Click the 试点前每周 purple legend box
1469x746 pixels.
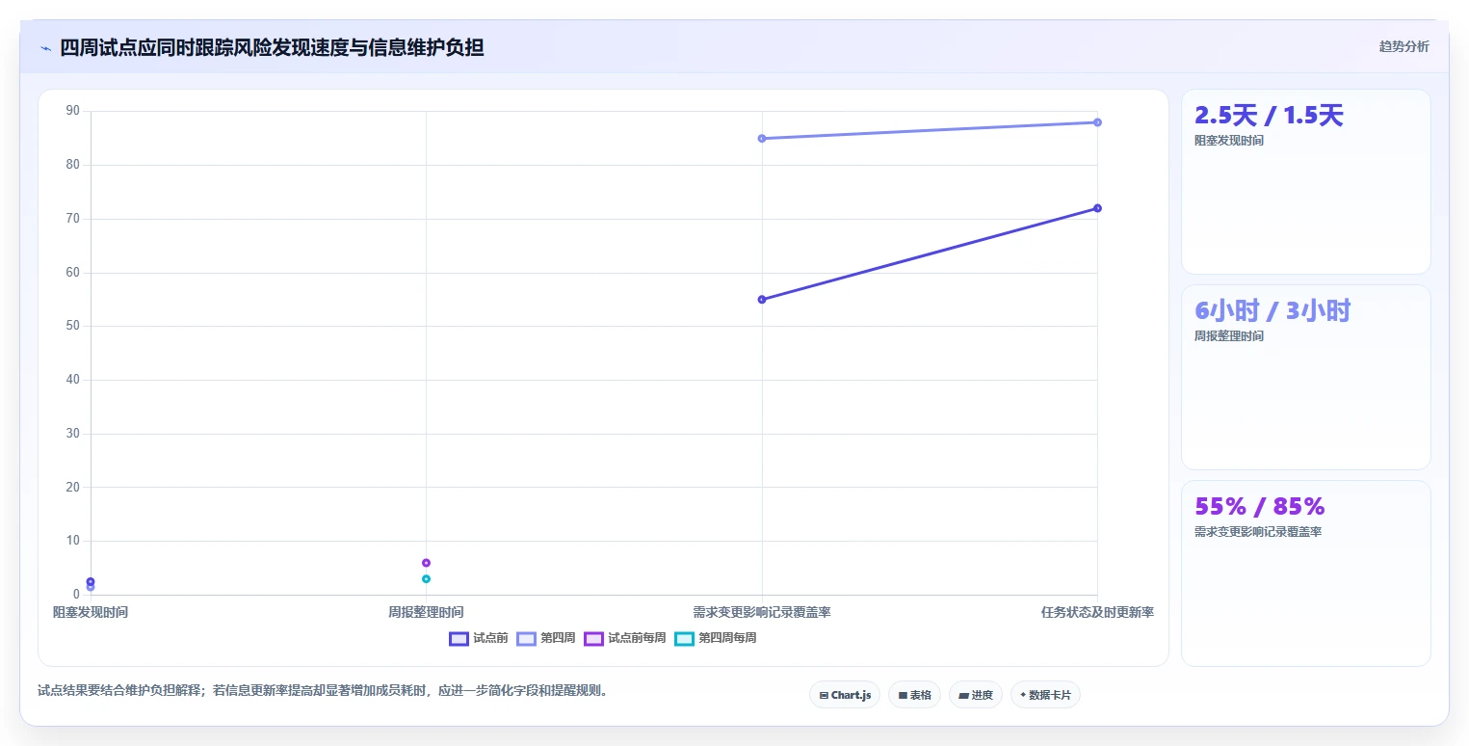[593, 638]
